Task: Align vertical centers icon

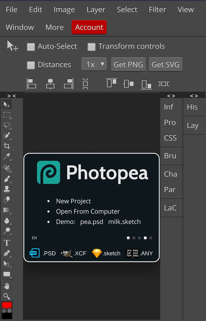Action: pyautogui.click(x=129, y=84)
